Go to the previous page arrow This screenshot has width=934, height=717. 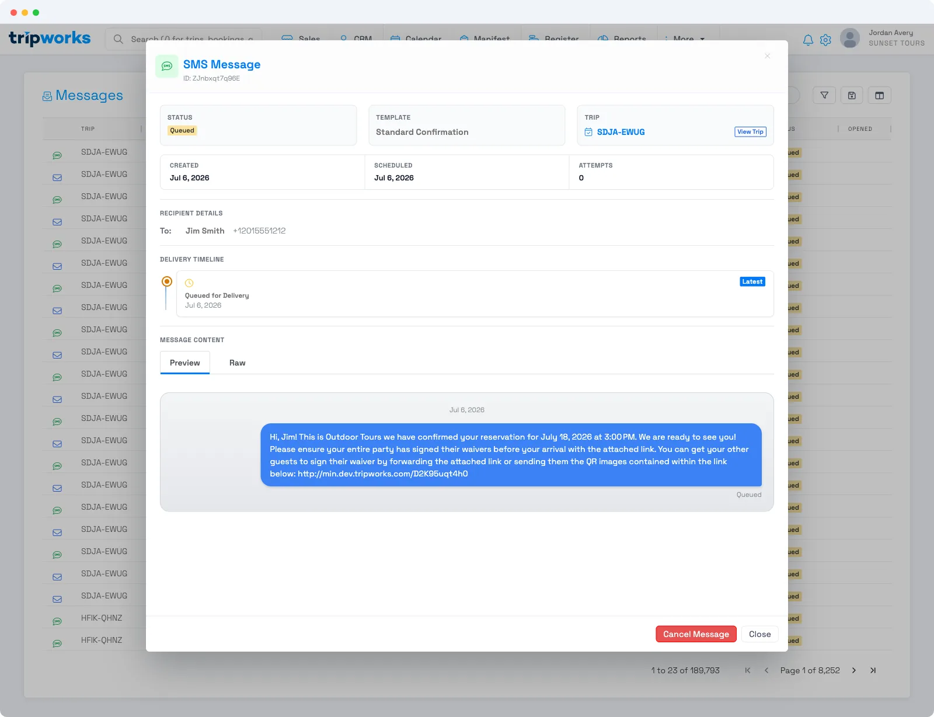[x=766, y=670]
